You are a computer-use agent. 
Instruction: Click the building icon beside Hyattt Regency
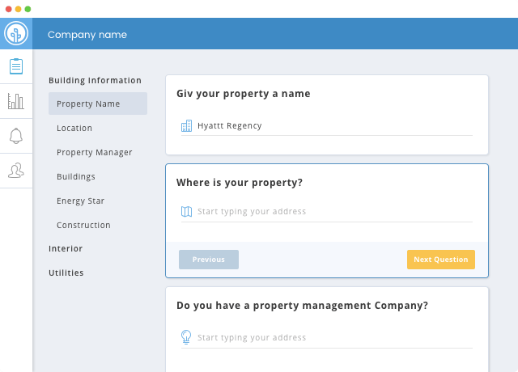[186, 126]
